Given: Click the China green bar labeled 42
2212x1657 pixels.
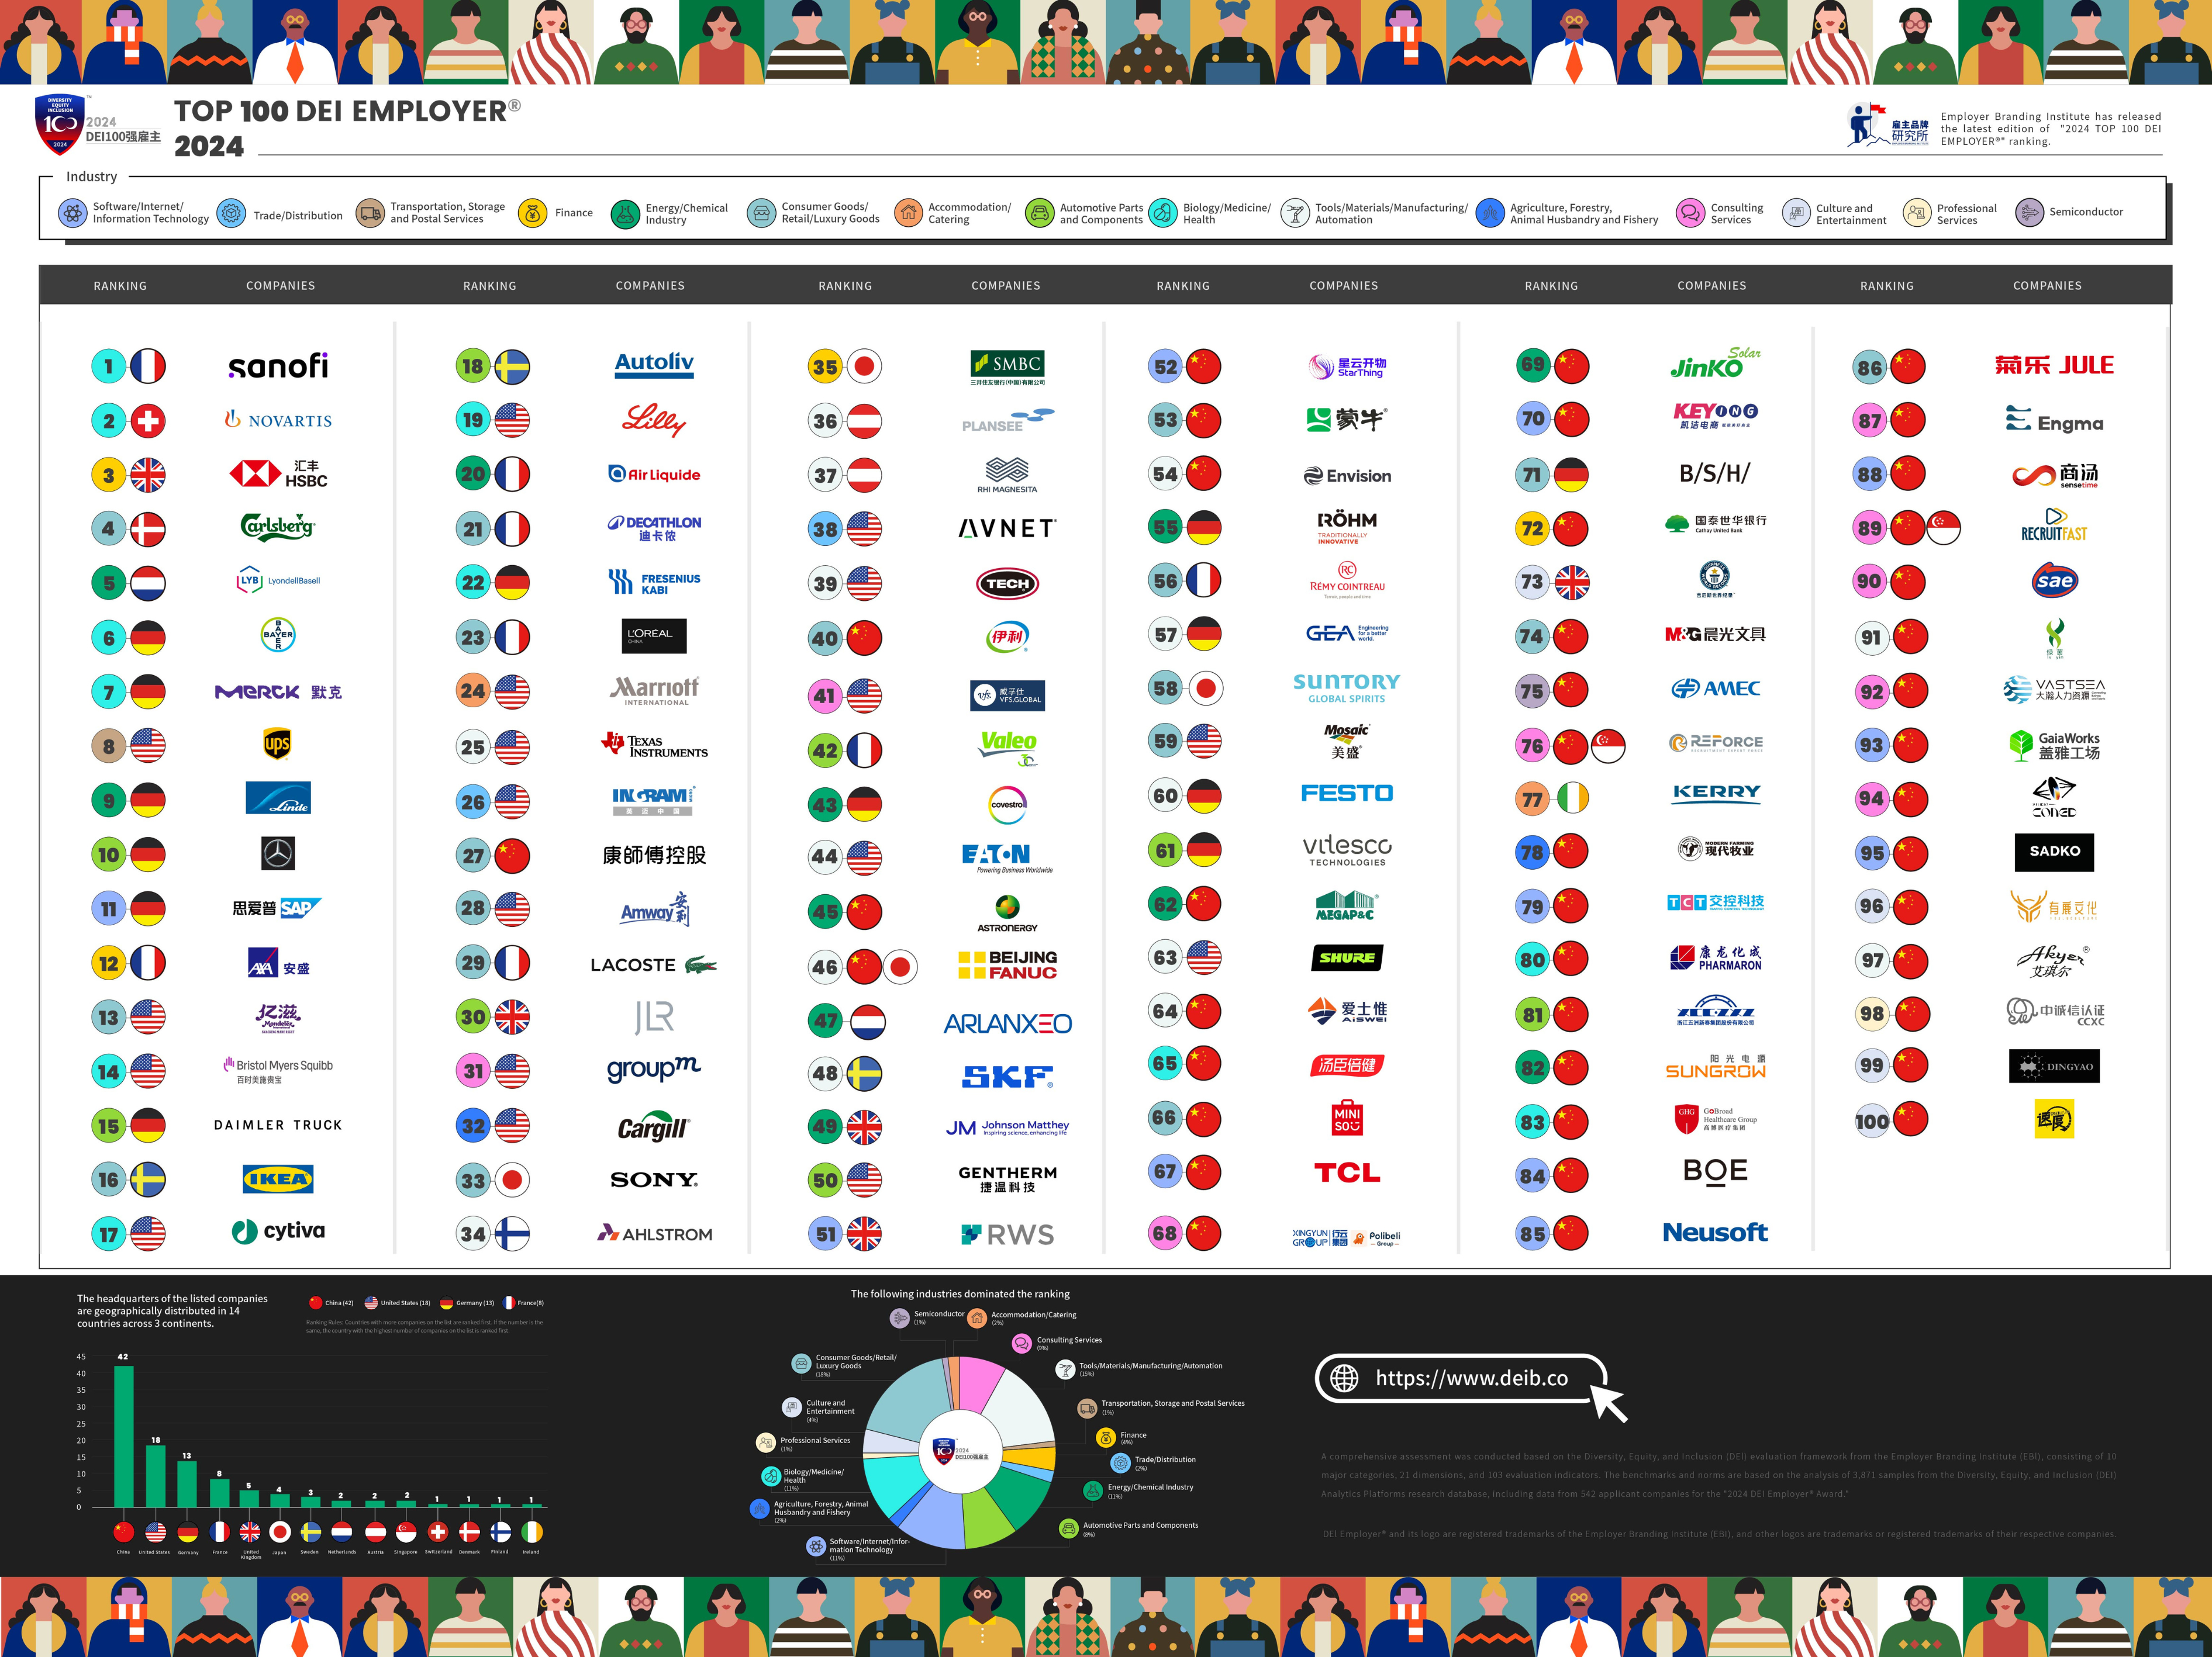Looking at the screenshot, I should point(123,1436).
